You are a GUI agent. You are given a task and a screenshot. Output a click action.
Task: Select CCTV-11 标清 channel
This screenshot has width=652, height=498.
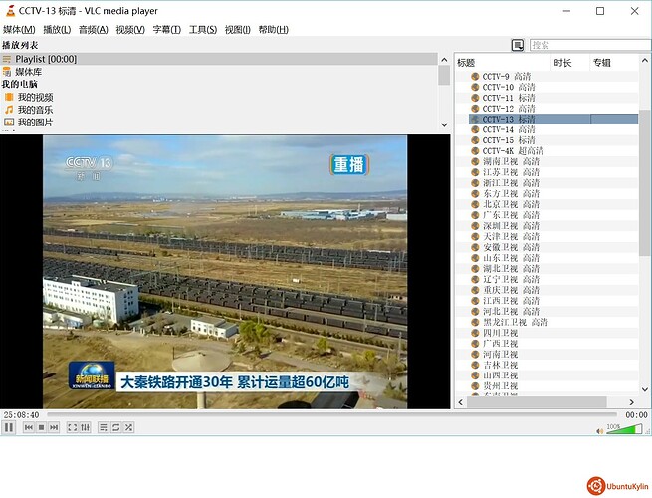[x=508, y=98]
